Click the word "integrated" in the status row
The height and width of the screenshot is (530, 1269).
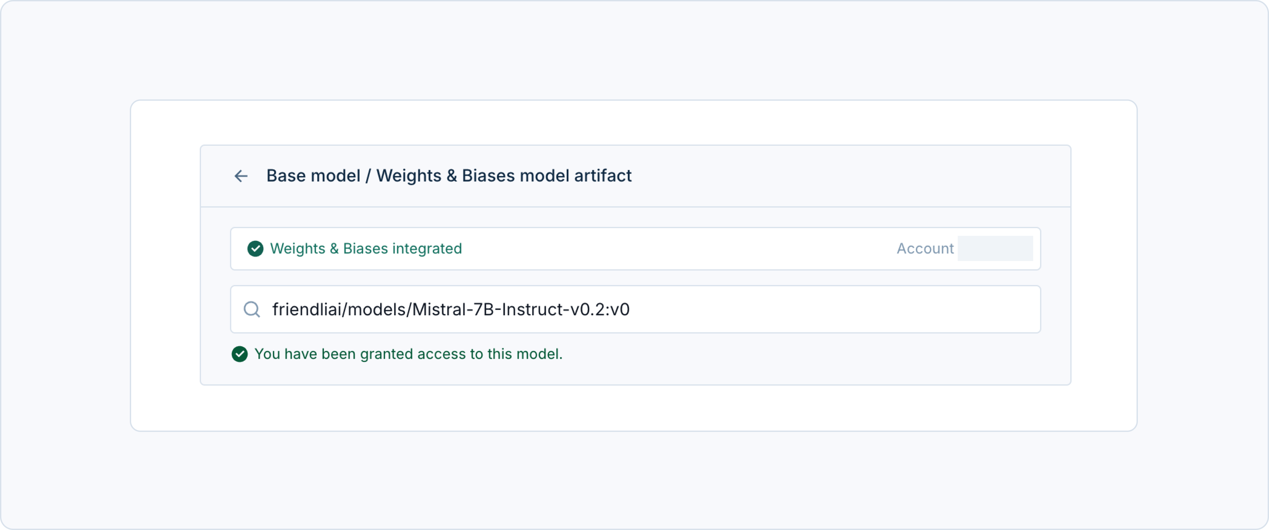427,249
